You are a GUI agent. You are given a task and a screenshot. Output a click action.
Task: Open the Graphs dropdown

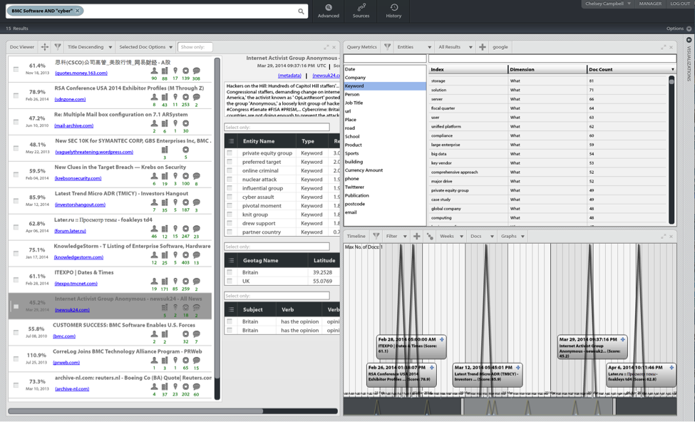(x=513, y=236)
